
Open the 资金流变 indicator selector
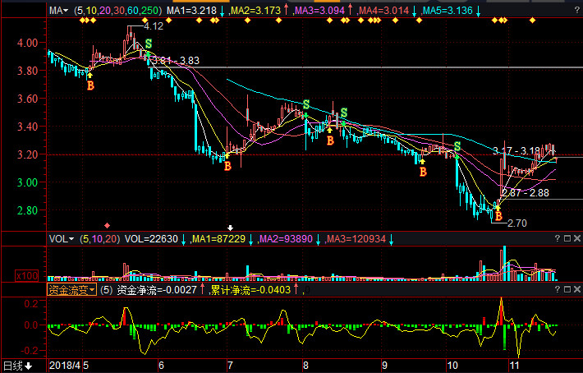[71, 290]
